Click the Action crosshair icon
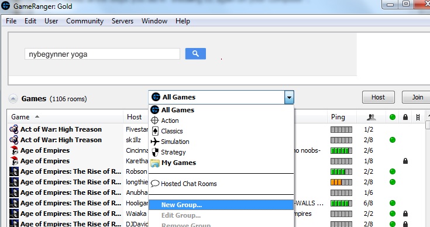Image resolution: width=430 pixels, height=227 pixels. 154,121
